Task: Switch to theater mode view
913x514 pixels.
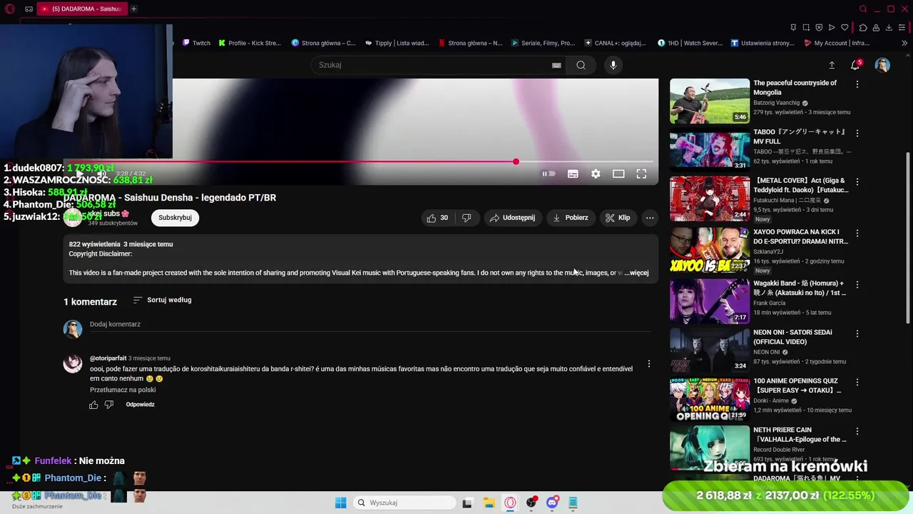Action: click(x=618, y=173)
